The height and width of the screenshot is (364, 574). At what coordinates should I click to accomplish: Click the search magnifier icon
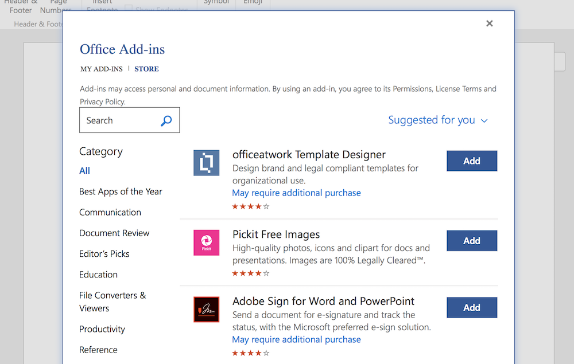166,120
